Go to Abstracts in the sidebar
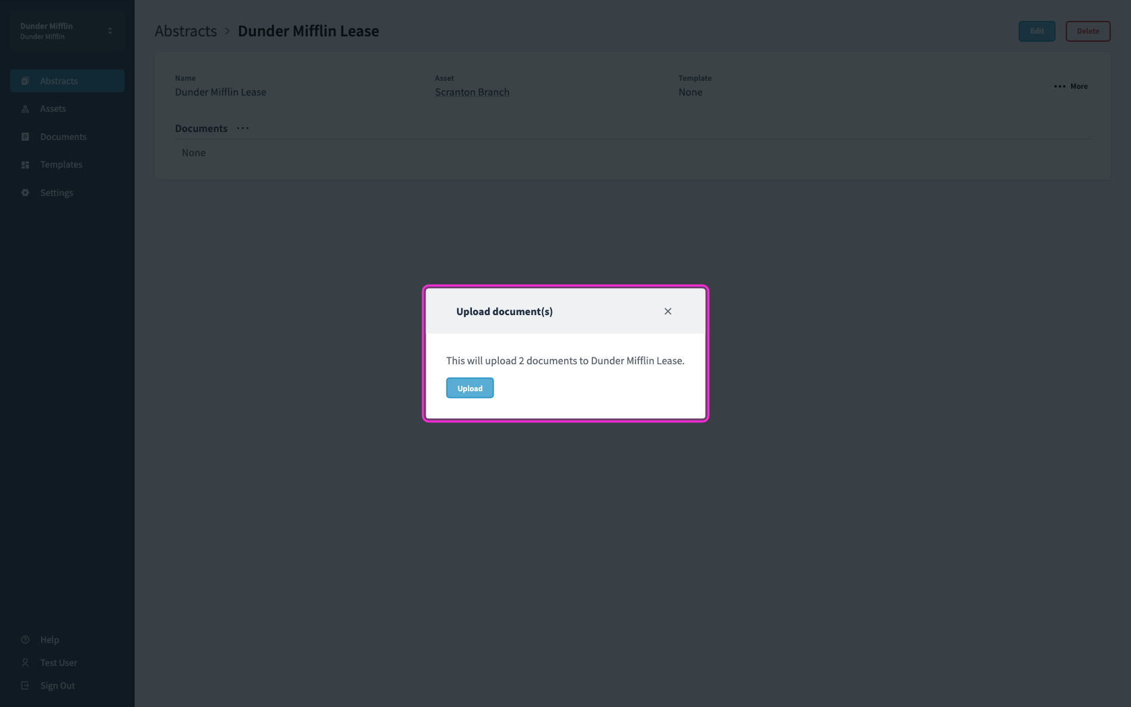Image resolution: width=1131 pixels, height=707 pixels. [x=67, y=81]
